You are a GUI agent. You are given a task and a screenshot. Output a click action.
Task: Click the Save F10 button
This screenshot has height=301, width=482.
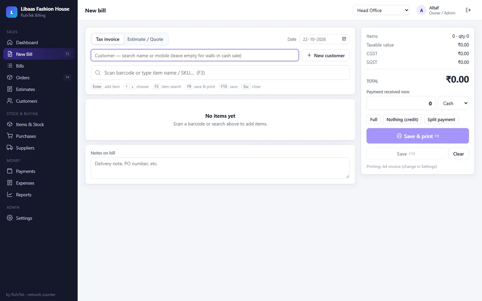(406, 154)
